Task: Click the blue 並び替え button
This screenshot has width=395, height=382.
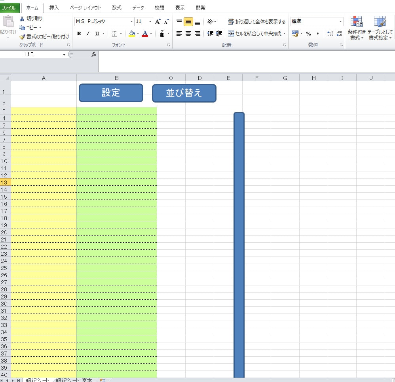Action: click(184, 93)
